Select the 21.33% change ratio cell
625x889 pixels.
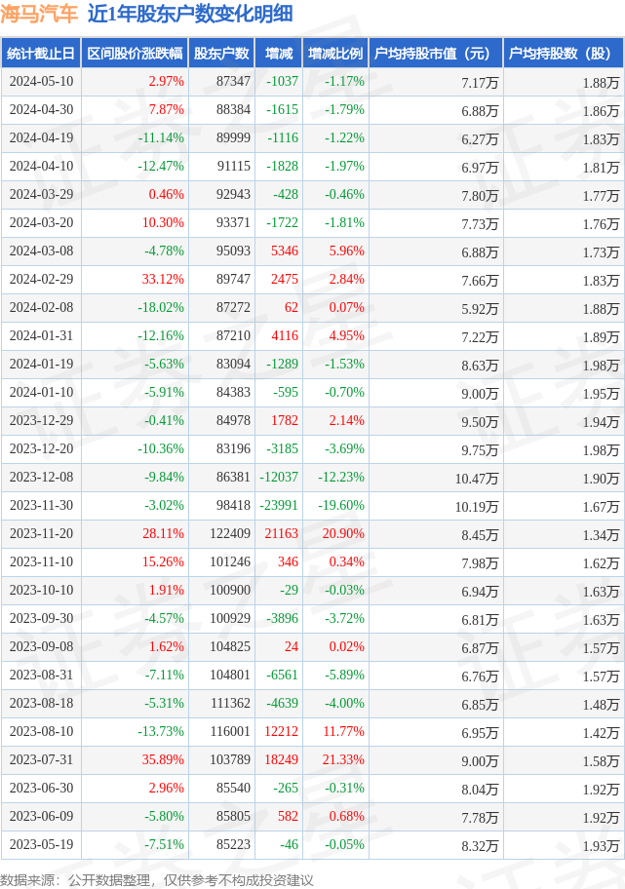click(x=343, y=761)
